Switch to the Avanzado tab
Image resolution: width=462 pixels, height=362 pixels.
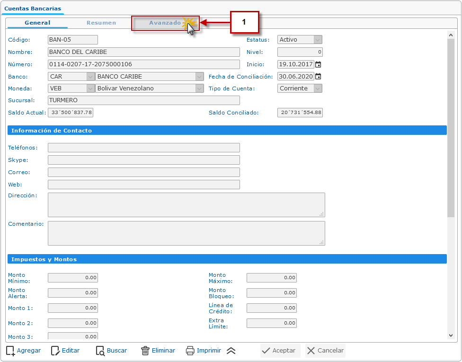point(165,23)
